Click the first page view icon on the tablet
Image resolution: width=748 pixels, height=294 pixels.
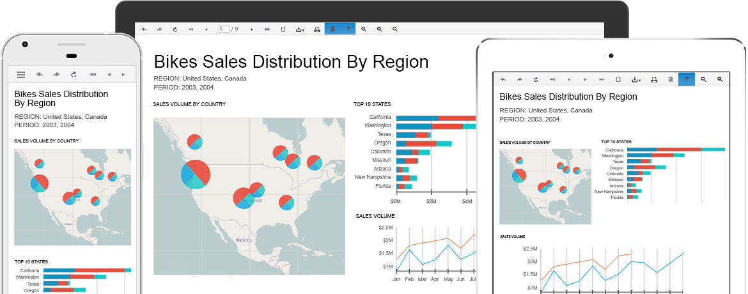618,79
